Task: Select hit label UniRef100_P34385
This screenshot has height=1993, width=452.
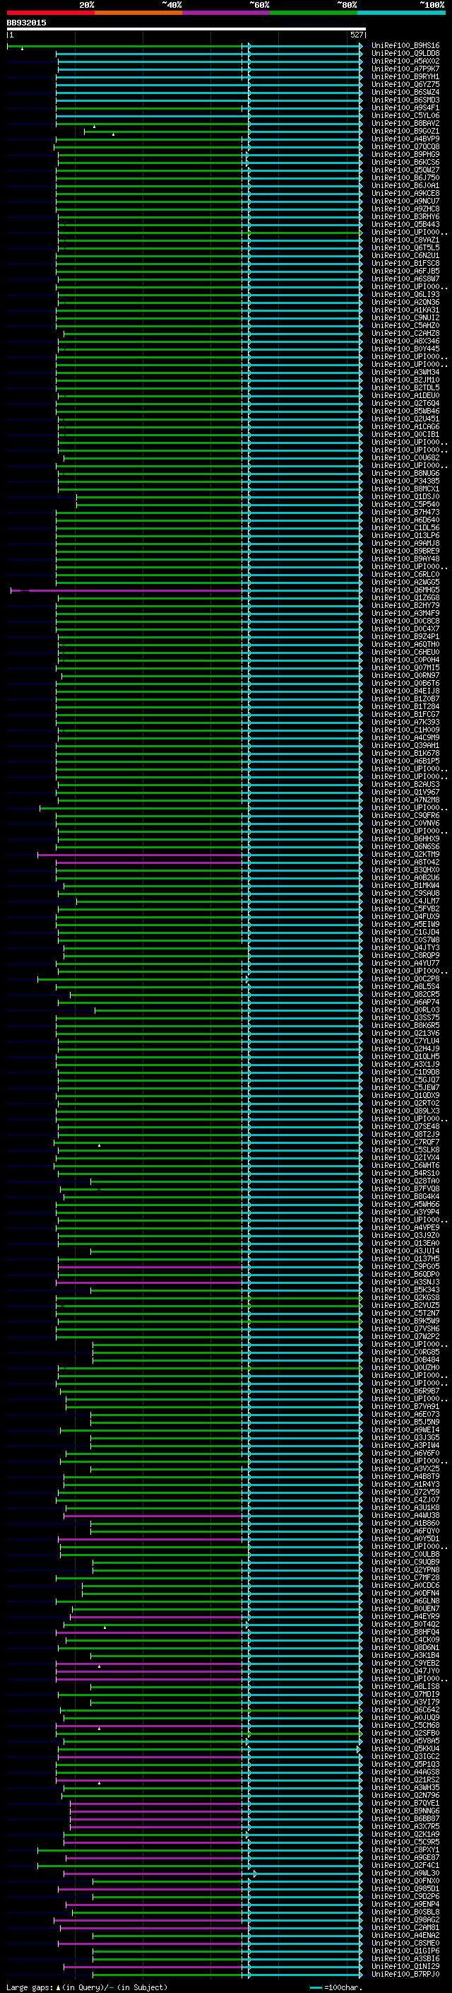Action: tap(405, 481)
